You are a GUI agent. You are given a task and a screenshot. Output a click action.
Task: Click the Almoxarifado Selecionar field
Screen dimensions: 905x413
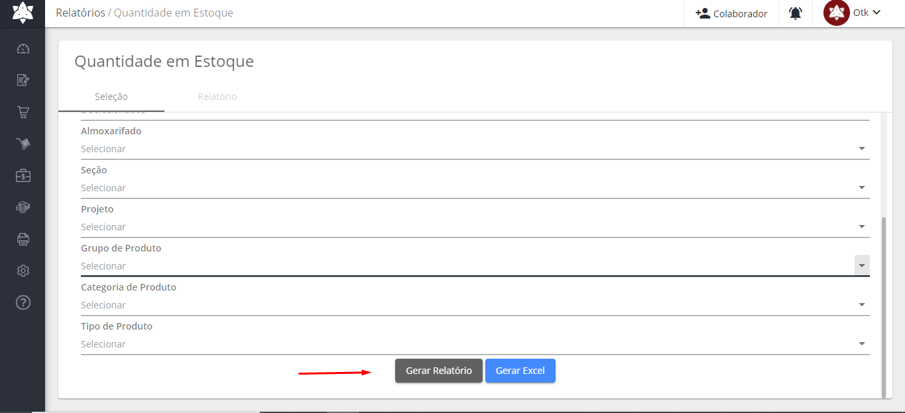click(x=475, y=149)
